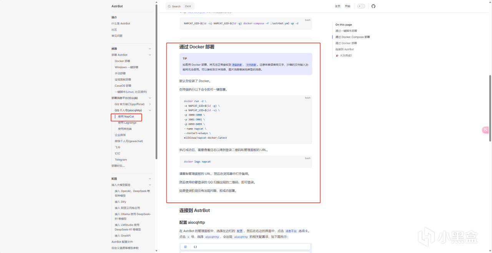Open 部署好后... sidebar link
This screenshot has width=492, height=253.
(118, 166)
